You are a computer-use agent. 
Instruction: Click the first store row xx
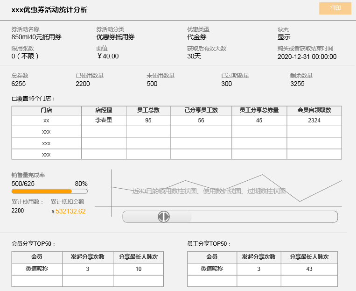tap(46, 121)
